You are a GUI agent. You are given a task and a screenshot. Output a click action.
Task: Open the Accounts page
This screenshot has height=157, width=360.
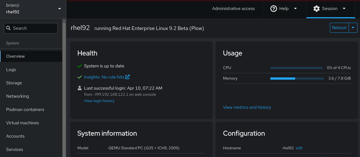(x=31, y=136)
